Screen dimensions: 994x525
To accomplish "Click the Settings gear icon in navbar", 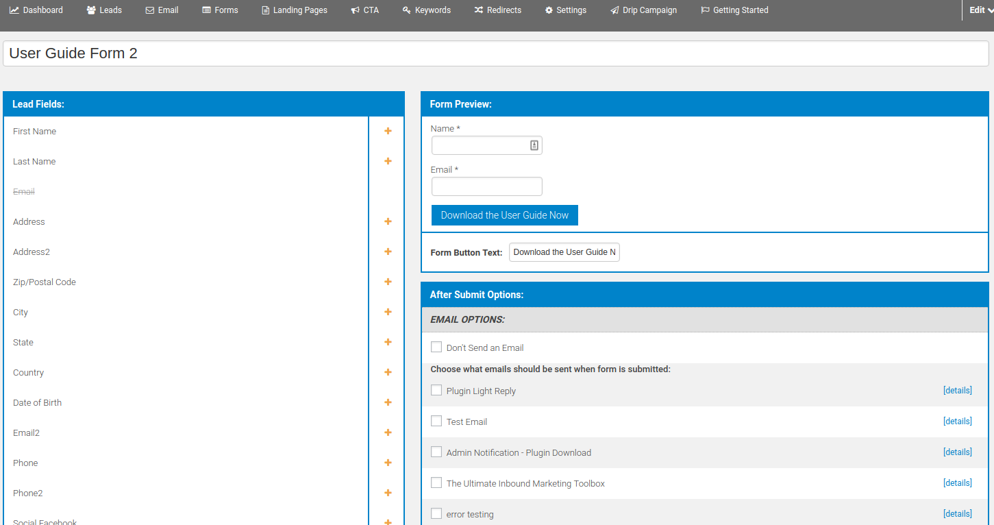I will [x=549, y=10].
